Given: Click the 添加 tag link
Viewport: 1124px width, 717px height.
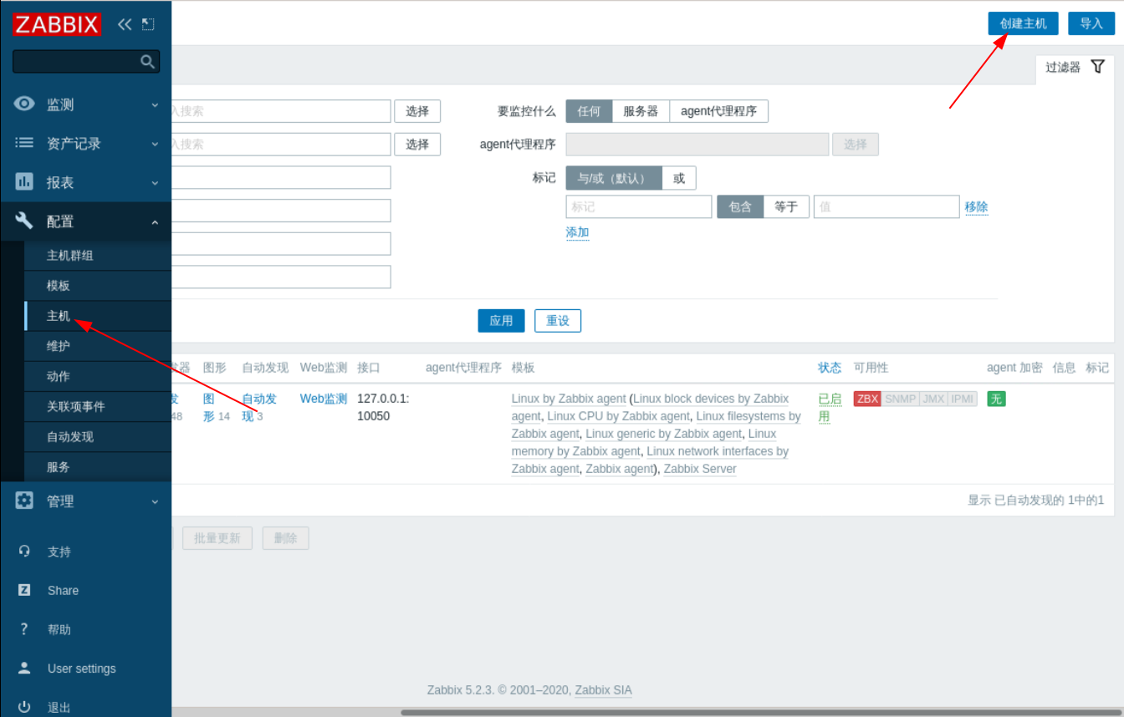Looking at the screenshot, I should click(578, 232).
